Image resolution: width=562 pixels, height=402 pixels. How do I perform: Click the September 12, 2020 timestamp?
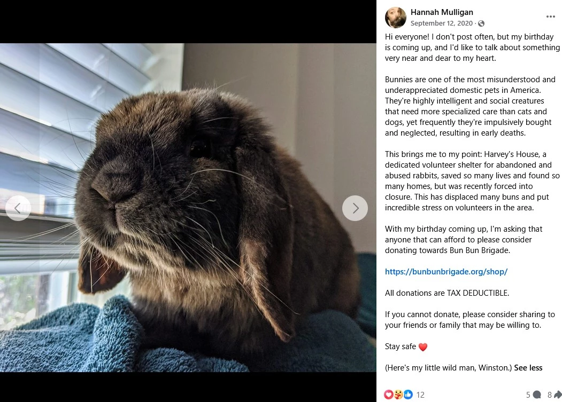[x=441, y=23]
